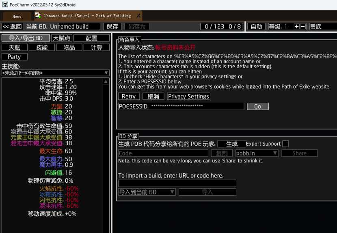
Task: Click the Go button next to POESESSID
Action: pos(257,106)
